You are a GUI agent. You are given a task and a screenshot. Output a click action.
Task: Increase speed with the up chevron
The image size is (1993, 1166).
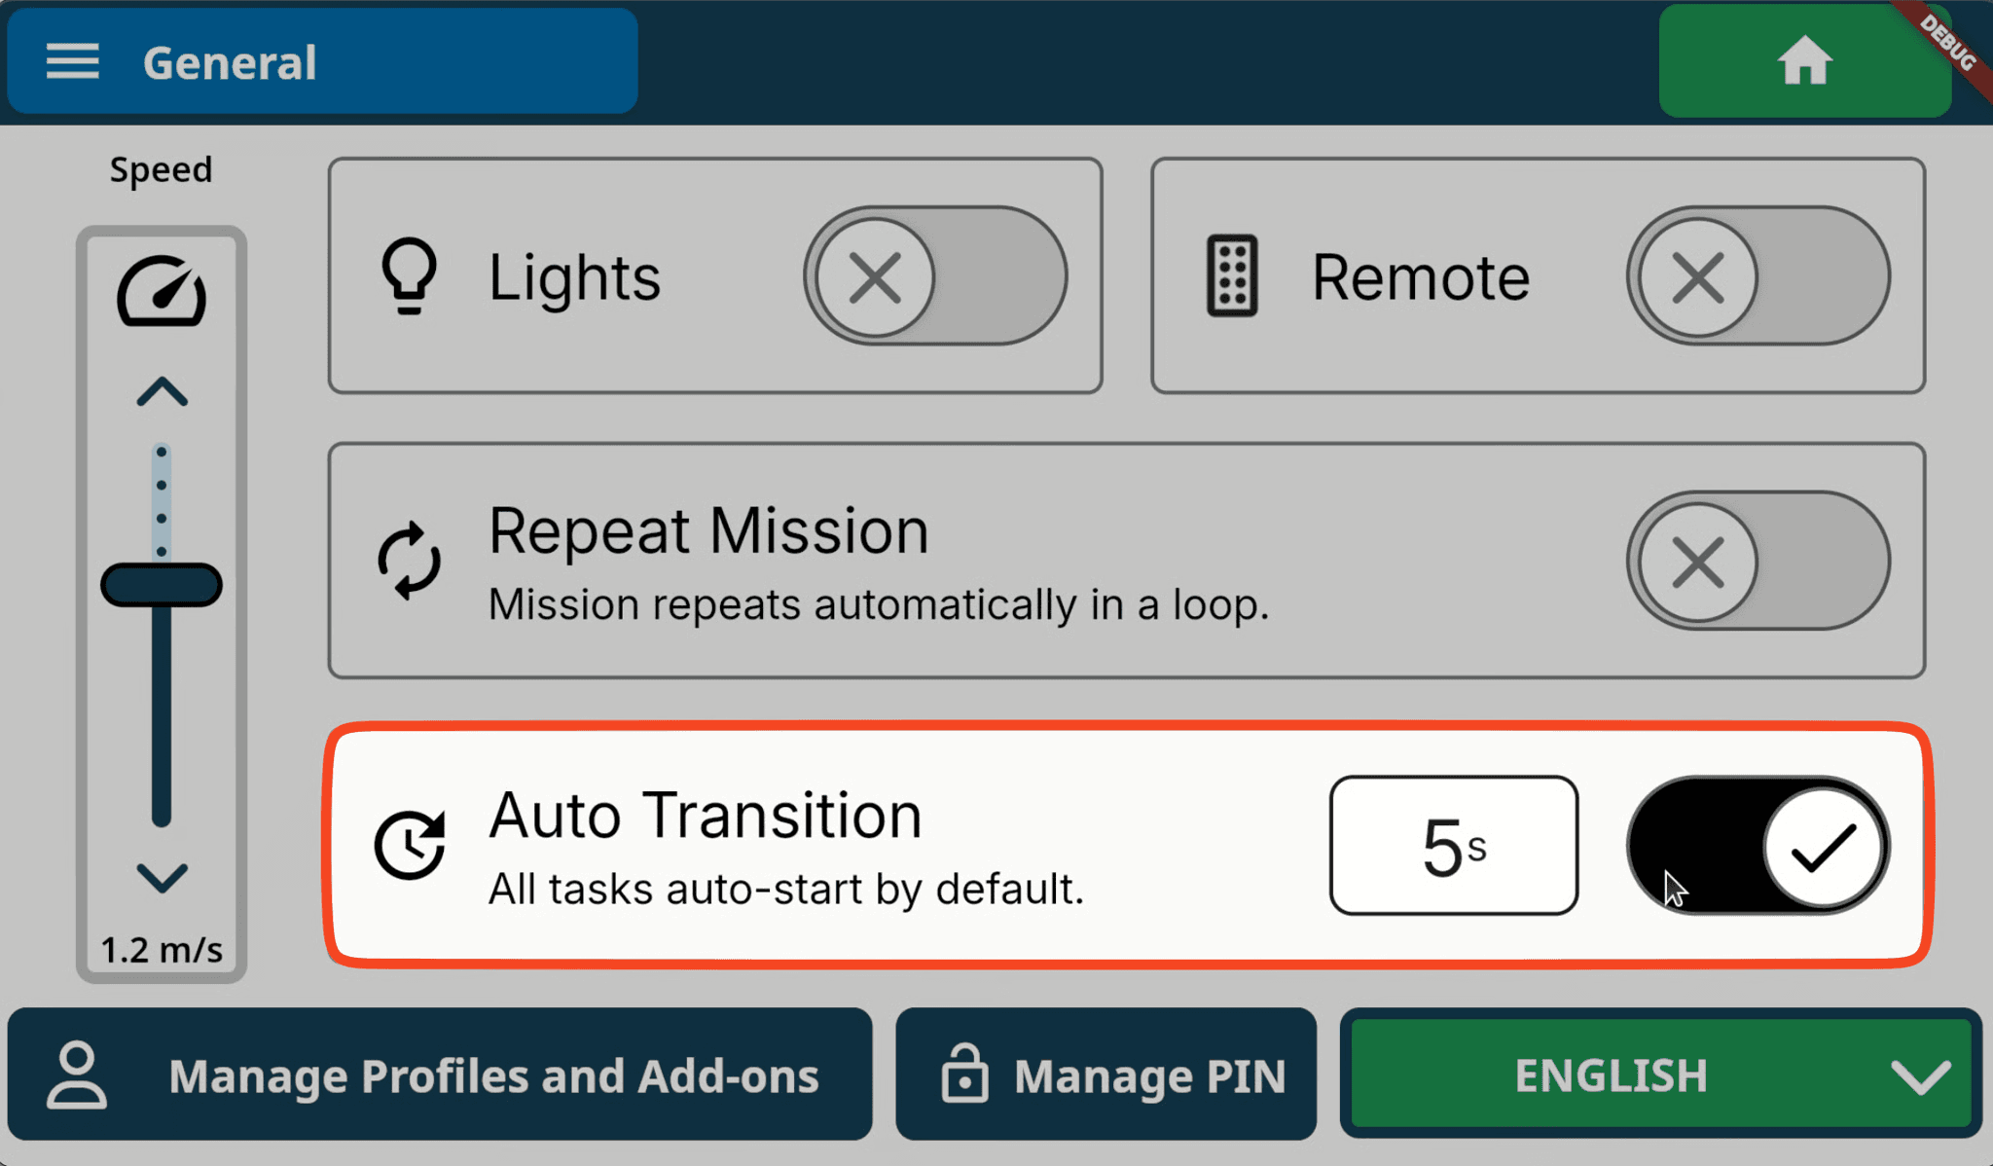click(162, 392)
